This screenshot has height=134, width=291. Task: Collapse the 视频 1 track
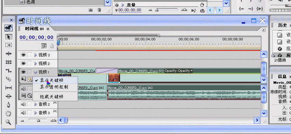pyautogui.click(x=36, y=72)
